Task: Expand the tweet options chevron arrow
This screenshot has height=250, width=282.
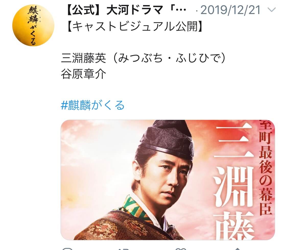Action: pos(271,10)
